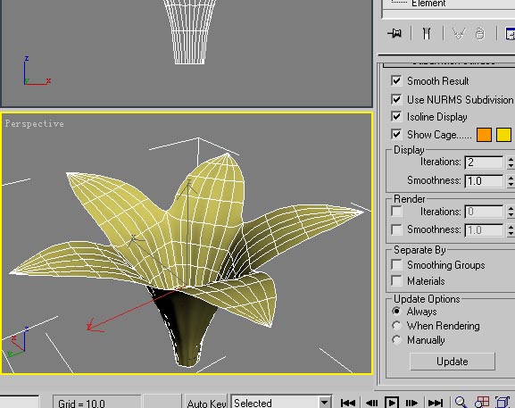
Task: Open the Selected key filter dropdown
Action: click(x=324, y=403)
